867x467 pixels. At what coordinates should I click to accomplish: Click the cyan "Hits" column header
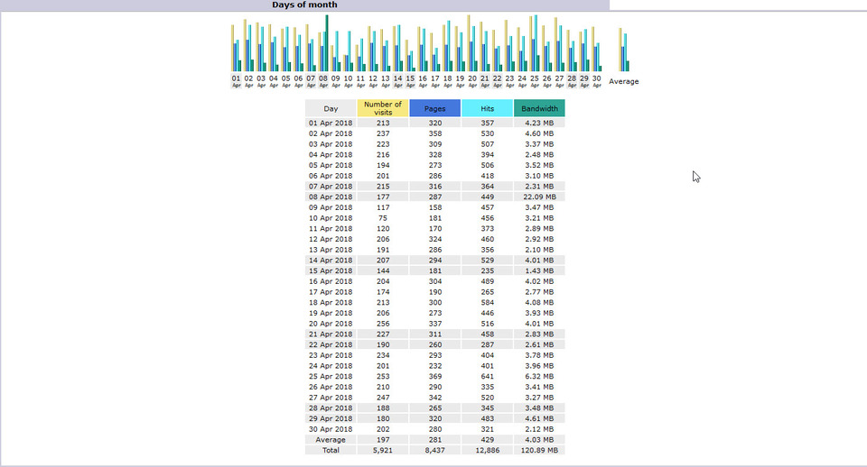pyautogui.click(x=487, y=108)
